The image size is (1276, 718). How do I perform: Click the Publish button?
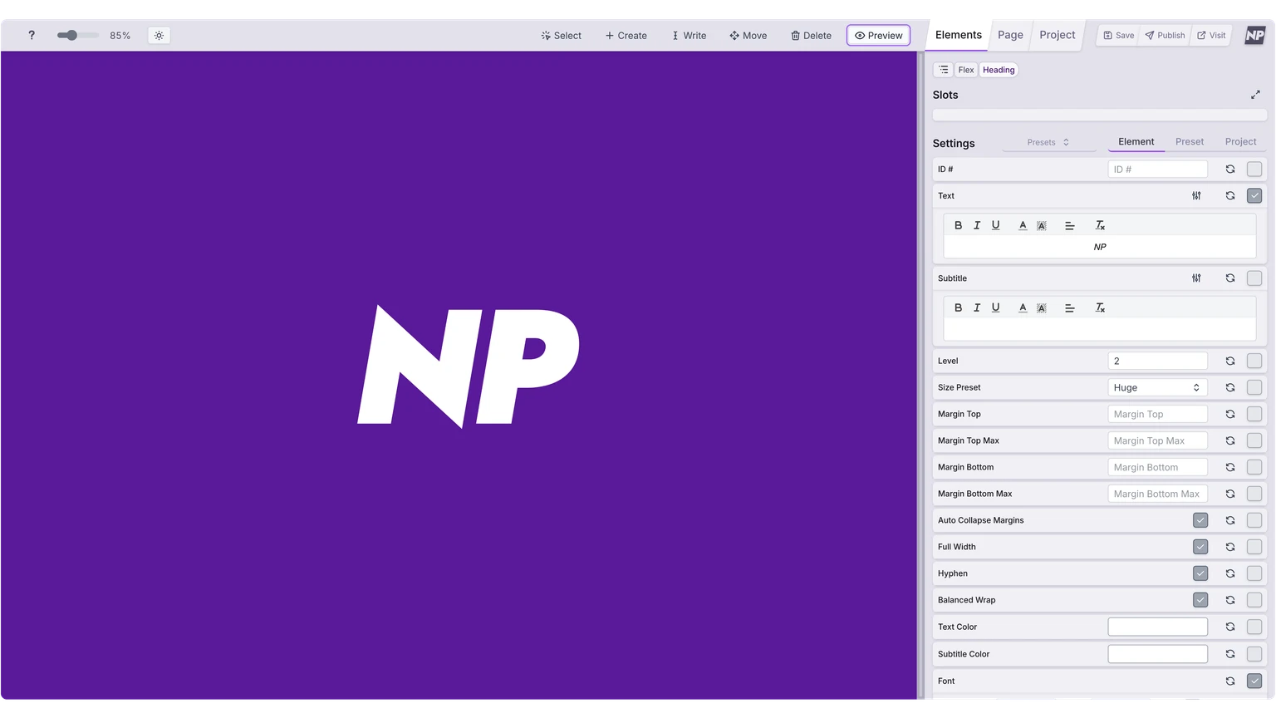coord(1164,35)
